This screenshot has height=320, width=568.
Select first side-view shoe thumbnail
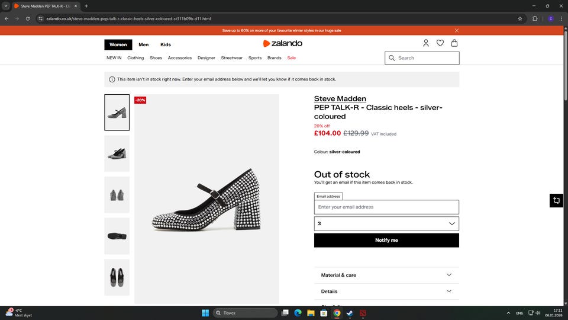click(117, 113)
